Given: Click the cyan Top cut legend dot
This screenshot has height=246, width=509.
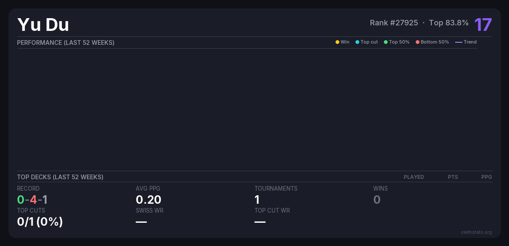Looking at the screenshot, I should (357, 42).
